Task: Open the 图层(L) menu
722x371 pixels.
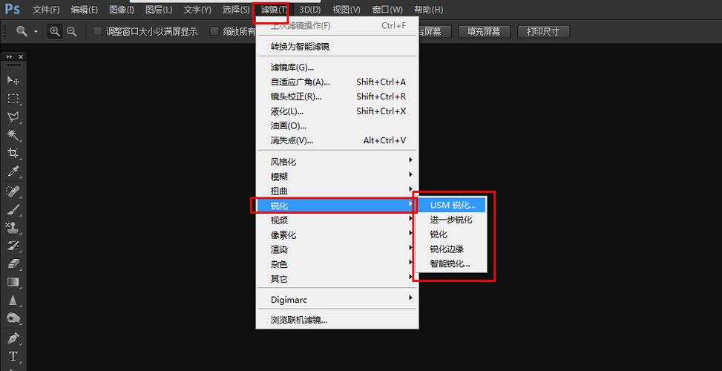Action: pos(159,9)
